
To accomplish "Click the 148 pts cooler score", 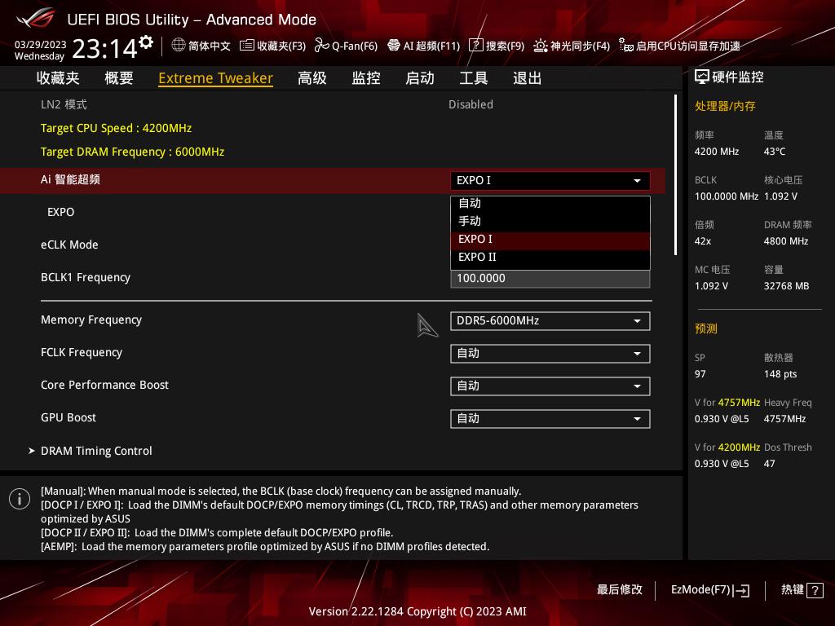I will pyautogui.click(x=780, y=374).
